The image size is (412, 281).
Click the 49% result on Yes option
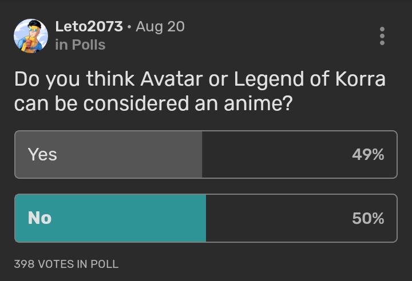point(368,154)
